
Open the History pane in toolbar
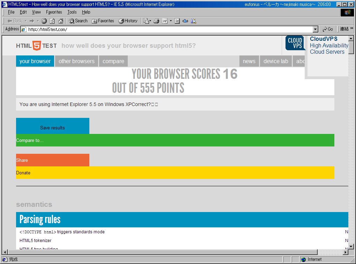(x=128, y=21)
